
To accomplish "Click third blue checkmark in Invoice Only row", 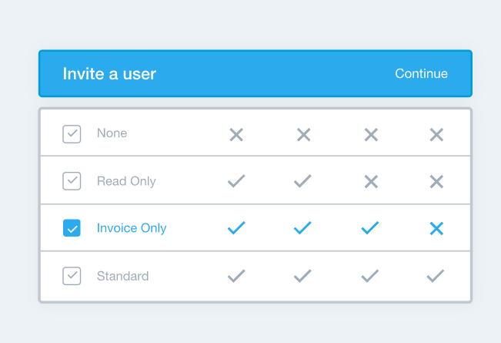I will click(370, 228).
